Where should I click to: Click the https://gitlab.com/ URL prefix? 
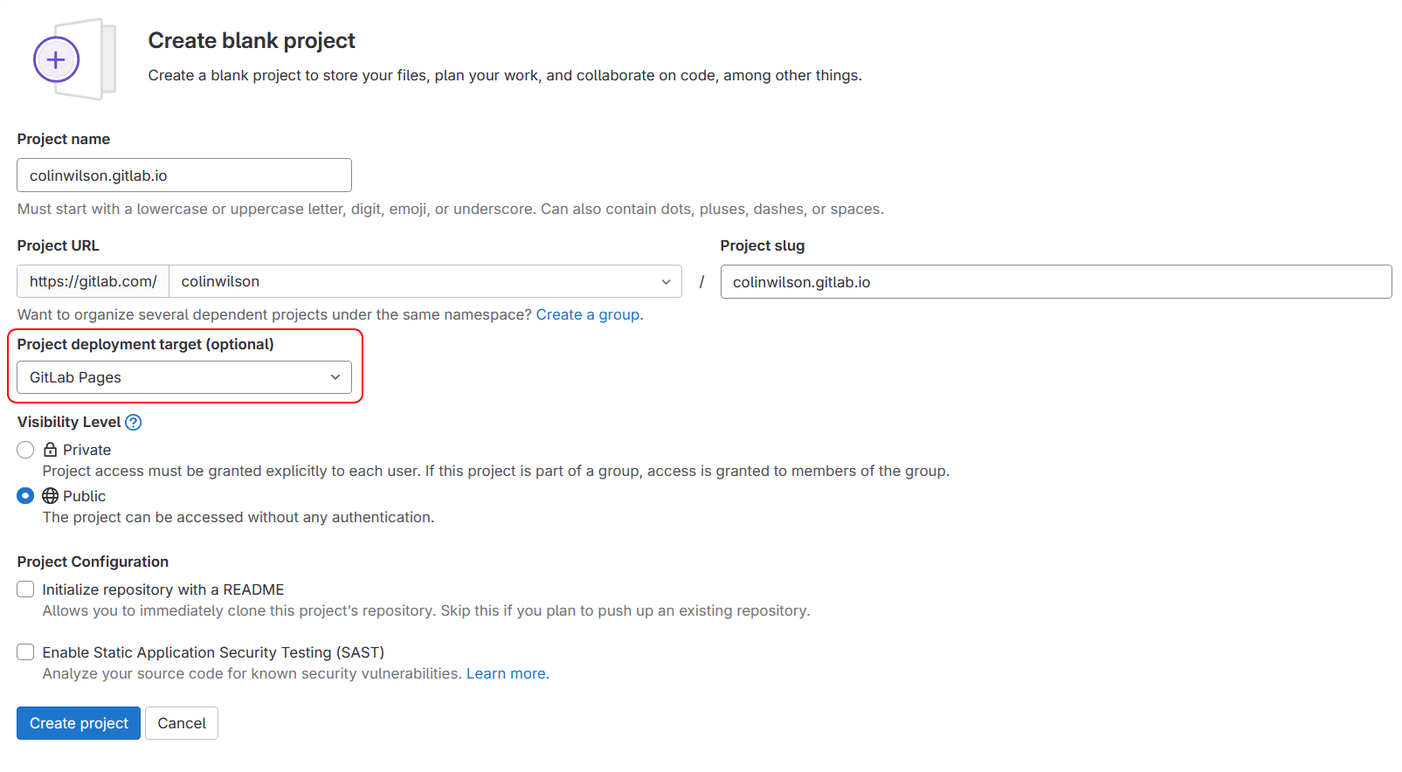pos(93,281)
